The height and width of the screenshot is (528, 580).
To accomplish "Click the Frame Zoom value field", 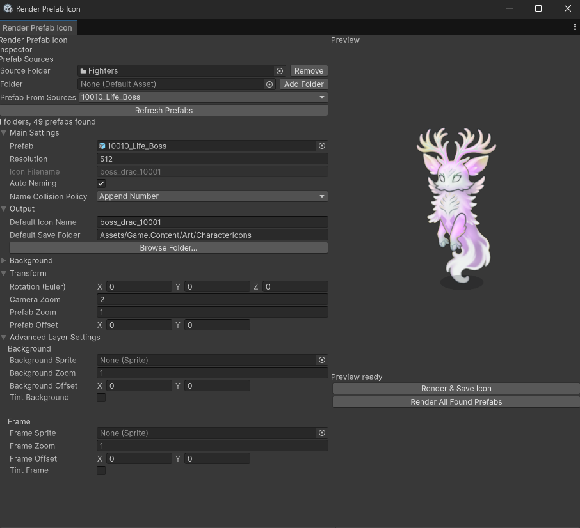I will [x=213, y=446].
